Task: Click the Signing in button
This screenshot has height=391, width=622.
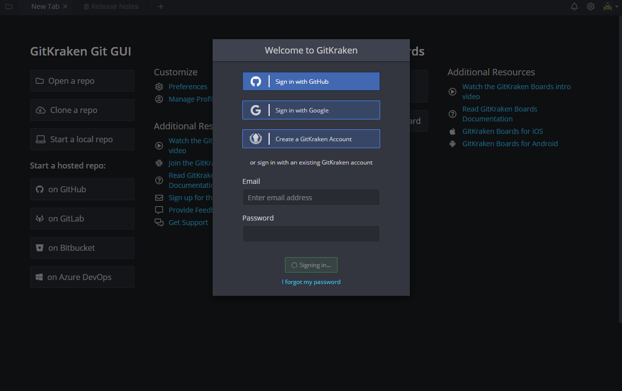Action: pos(311,265)
